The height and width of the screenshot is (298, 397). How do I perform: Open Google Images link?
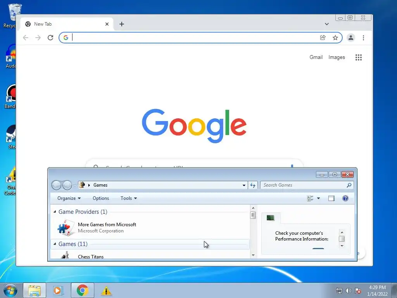click(x=337, y=57)
